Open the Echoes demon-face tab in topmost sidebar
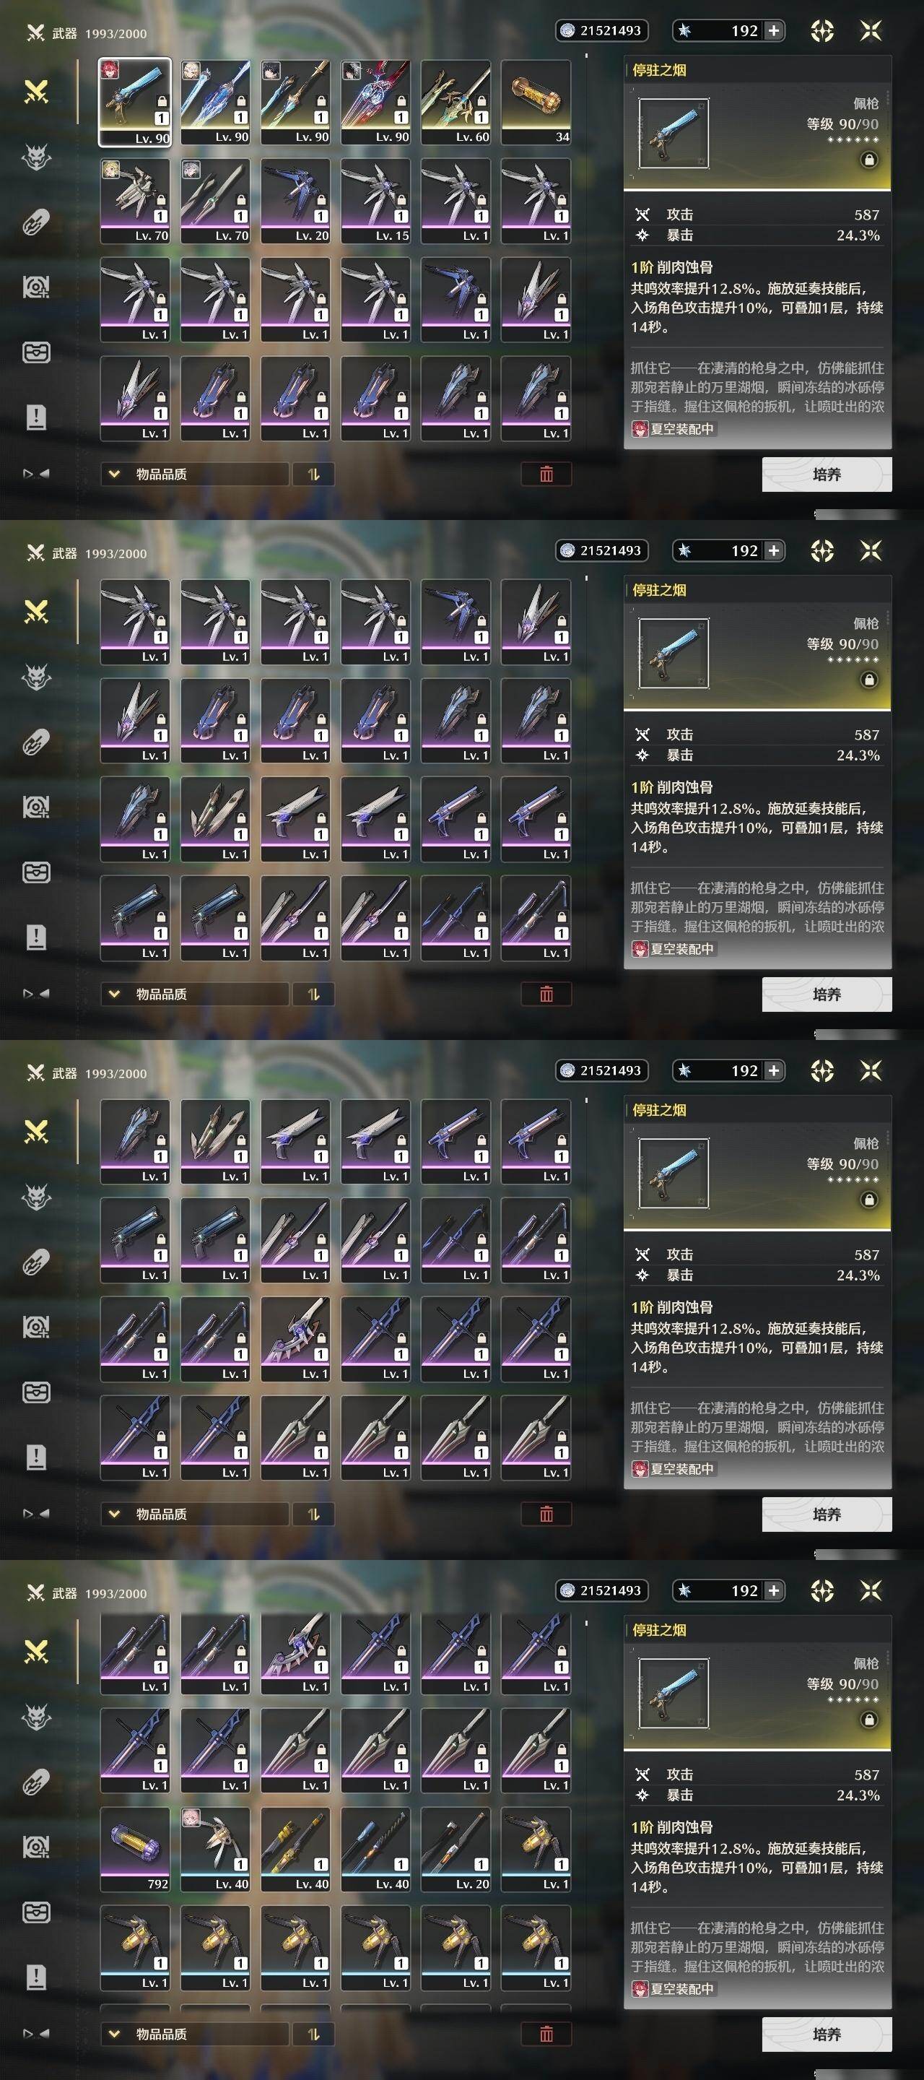Image resolution: width=924 pixels, height=2080 pixels. pyautogui.click(x=35, y=157)
